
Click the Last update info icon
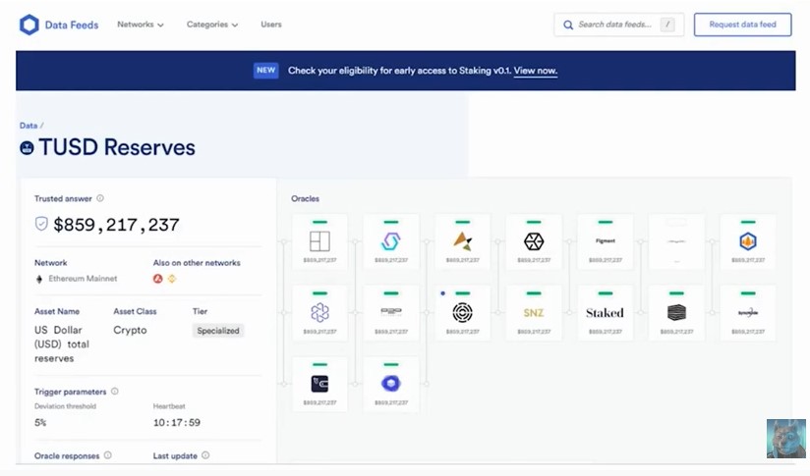[205, 455]
